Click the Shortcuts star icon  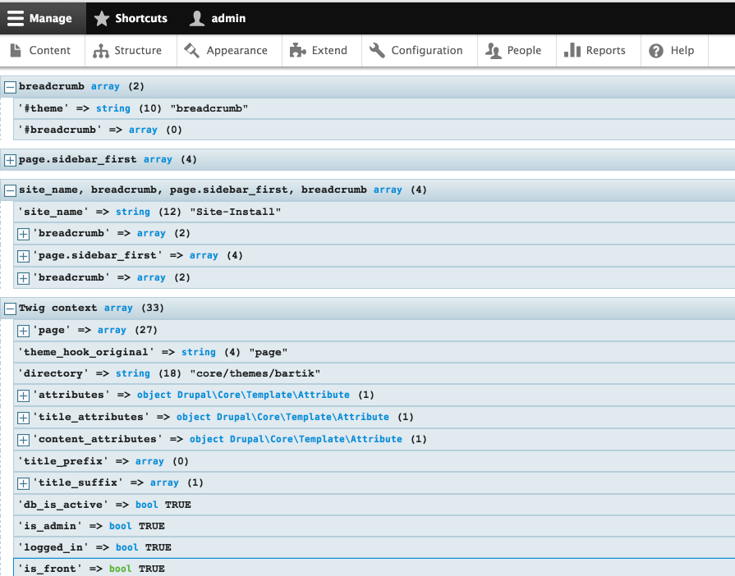(101, 18)
